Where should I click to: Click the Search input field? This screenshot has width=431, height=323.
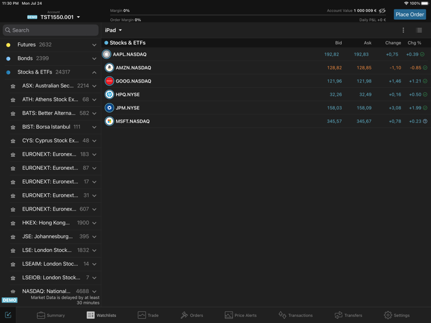51,30
